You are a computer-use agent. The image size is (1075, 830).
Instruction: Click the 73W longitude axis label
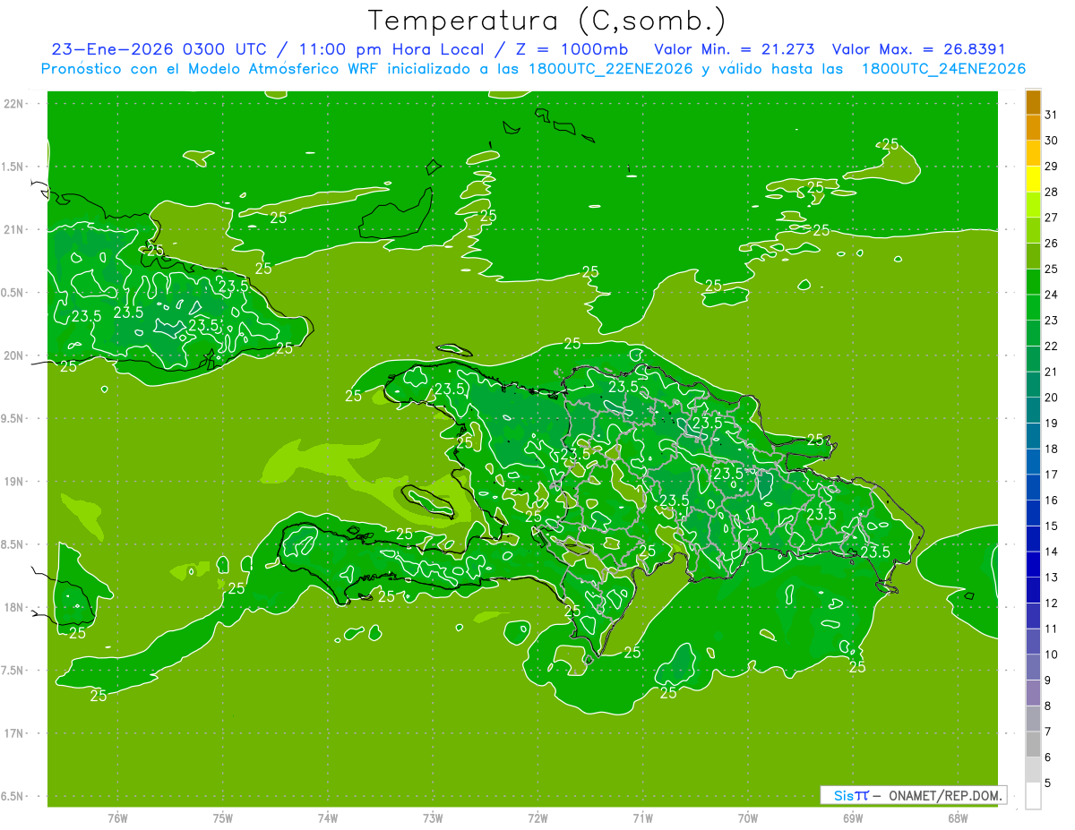point(433,818)
